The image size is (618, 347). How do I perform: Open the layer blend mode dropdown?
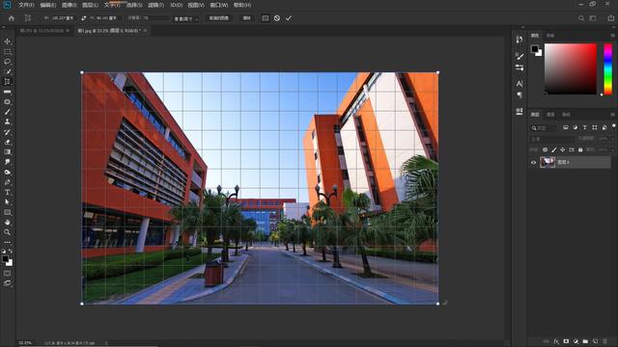tap(551, 139)
